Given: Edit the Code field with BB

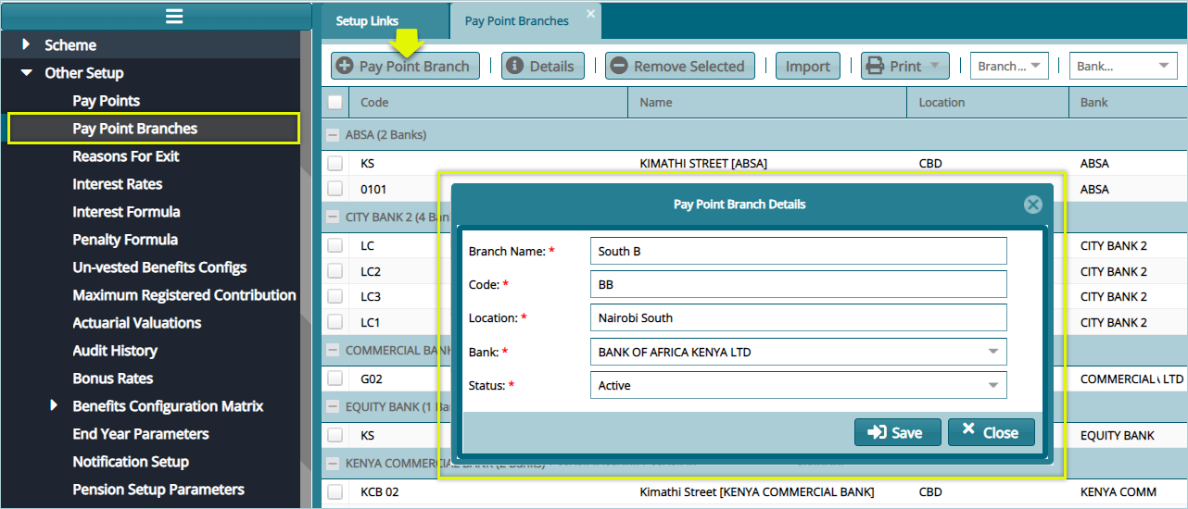Looking at the screenshot, I should pos(798,284).
